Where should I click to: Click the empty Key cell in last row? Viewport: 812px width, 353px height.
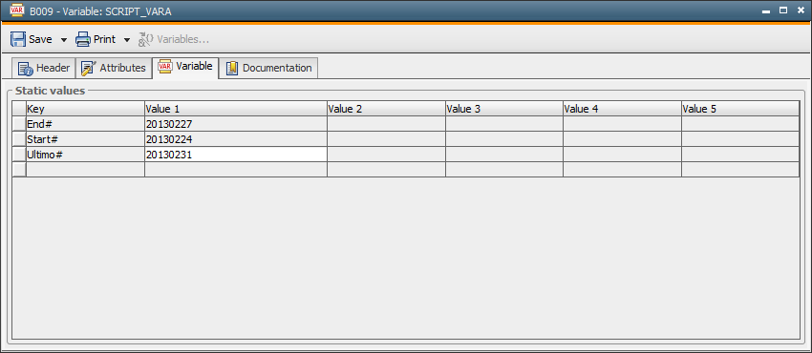(85, 170)
